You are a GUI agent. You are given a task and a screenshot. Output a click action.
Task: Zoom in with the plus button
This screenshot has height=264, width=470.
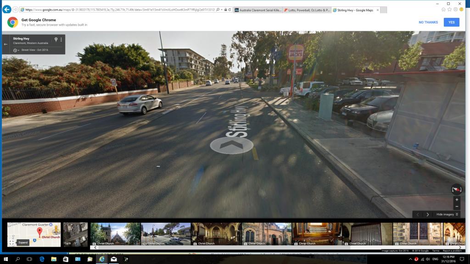click(x=456, y=200)
